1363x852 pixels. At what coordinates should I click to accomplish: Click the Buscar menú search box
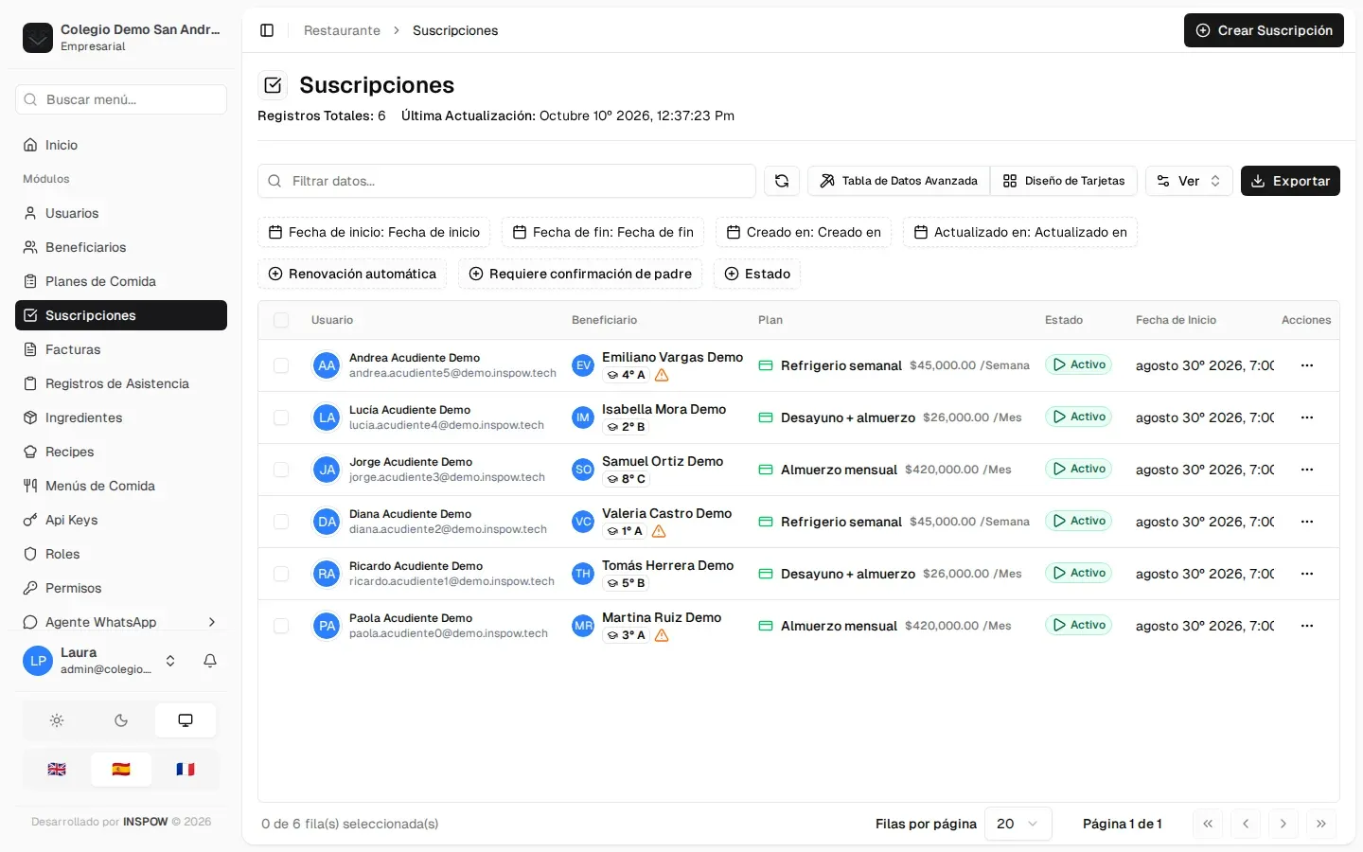(121, 99)
